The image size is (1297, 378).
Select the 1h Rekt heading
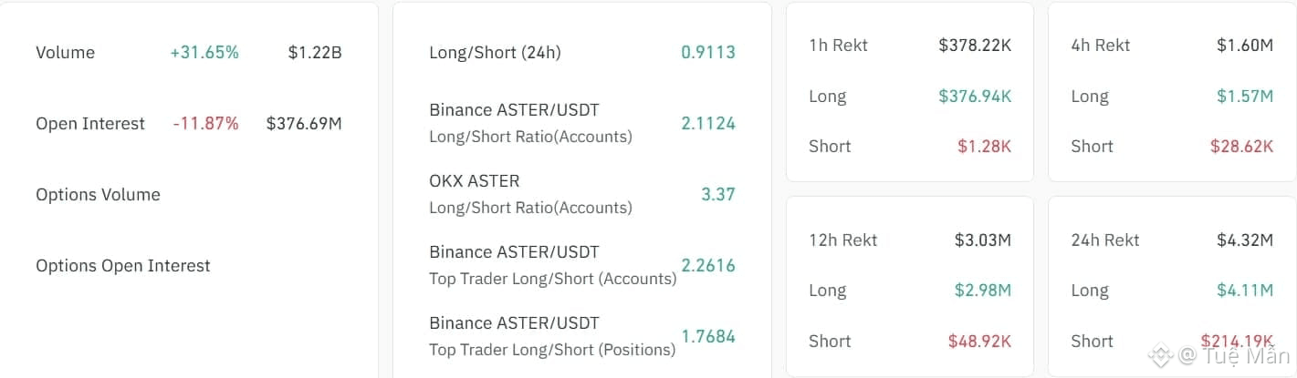[x=838, y=46]
